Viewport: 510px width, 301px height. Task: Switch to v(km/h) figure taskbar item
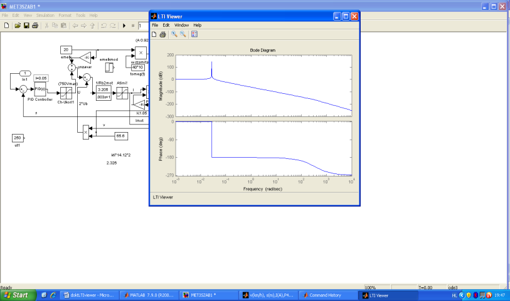click(268, 295)
